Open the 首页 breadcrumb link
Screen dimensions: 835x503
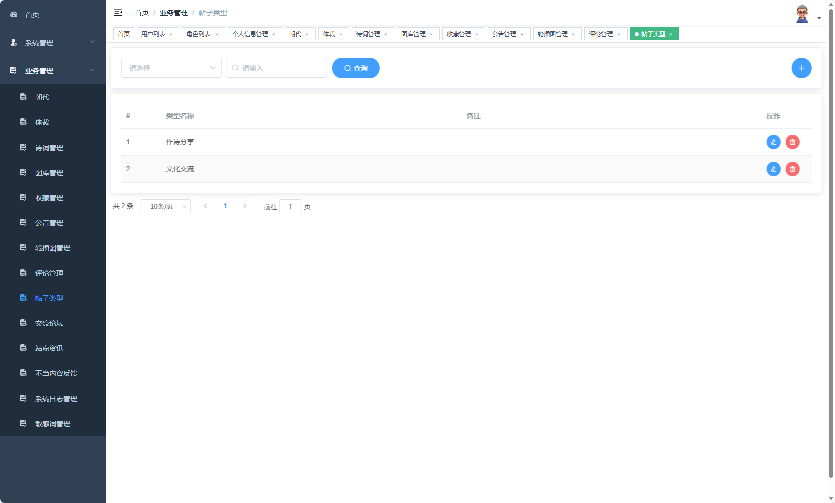(141, 12)
